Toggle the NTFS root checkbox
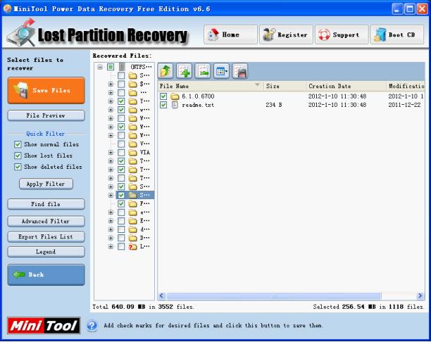 point(111,67)
